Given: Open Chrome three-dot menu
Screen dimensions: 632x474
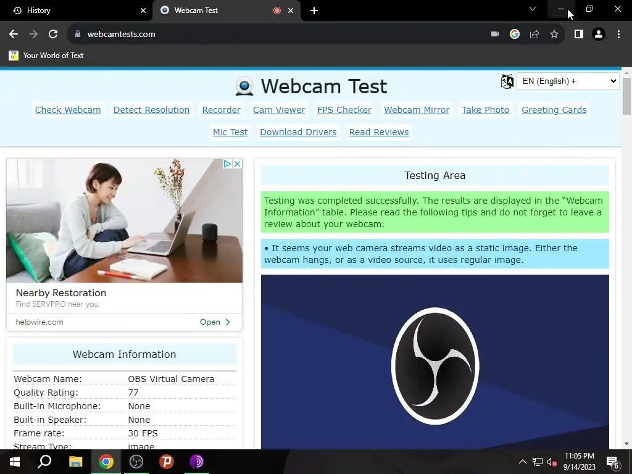Looking at the screenshot, I should coord(618,35).
